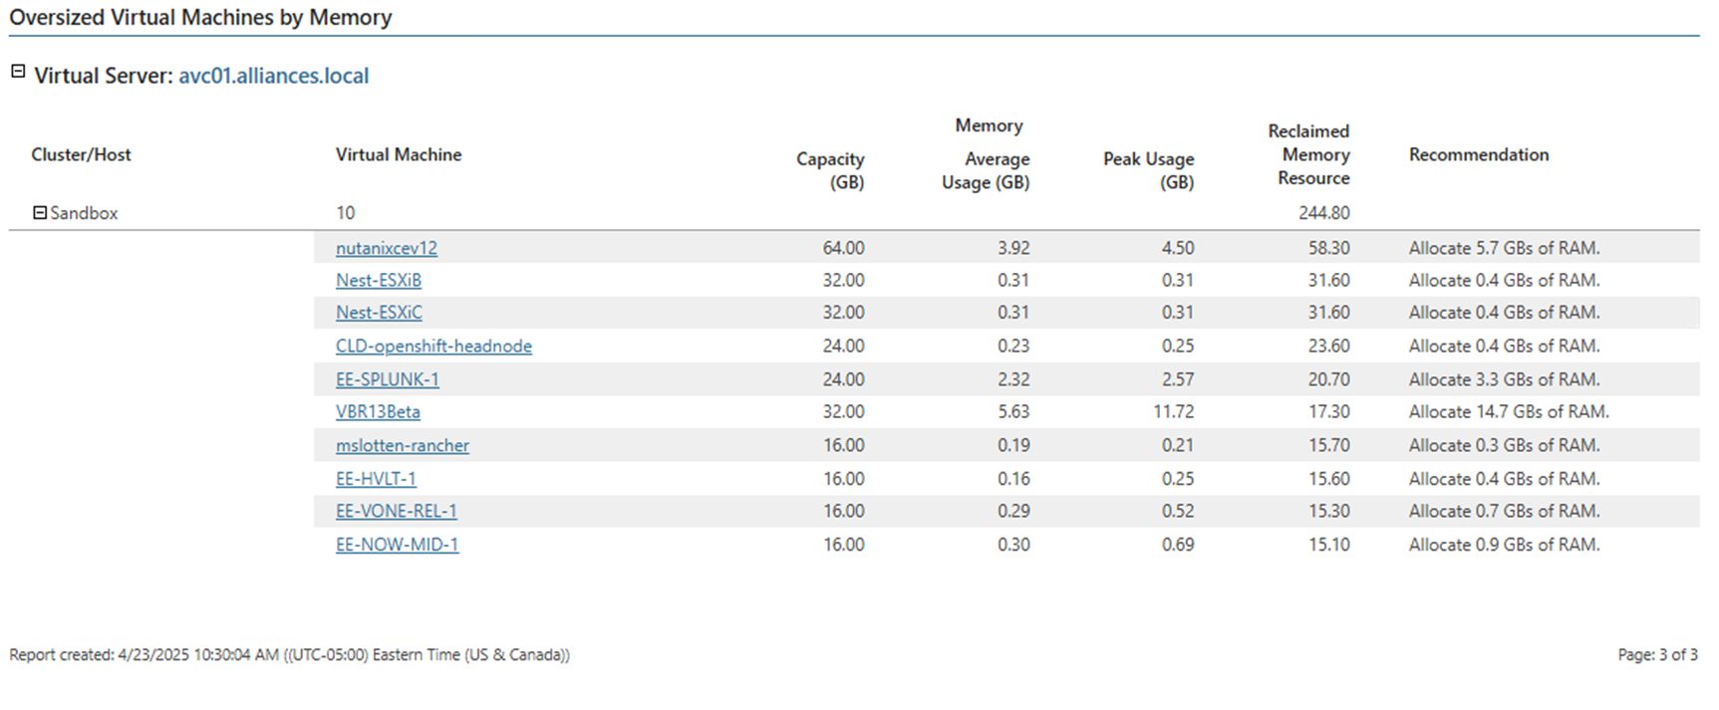Viewport: 1719px width, 710px height.
Task: Open the EE-NOW-MID-1 VM link
Action: coord(397,545)
